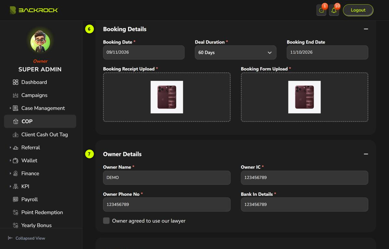Expand the Referral submenu arrow
The width and height of the screenshot is (389, 249).
point(10,147)
